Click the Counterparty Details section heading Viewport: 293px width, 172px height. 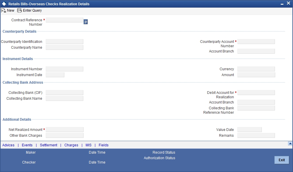tap(20, 31)
